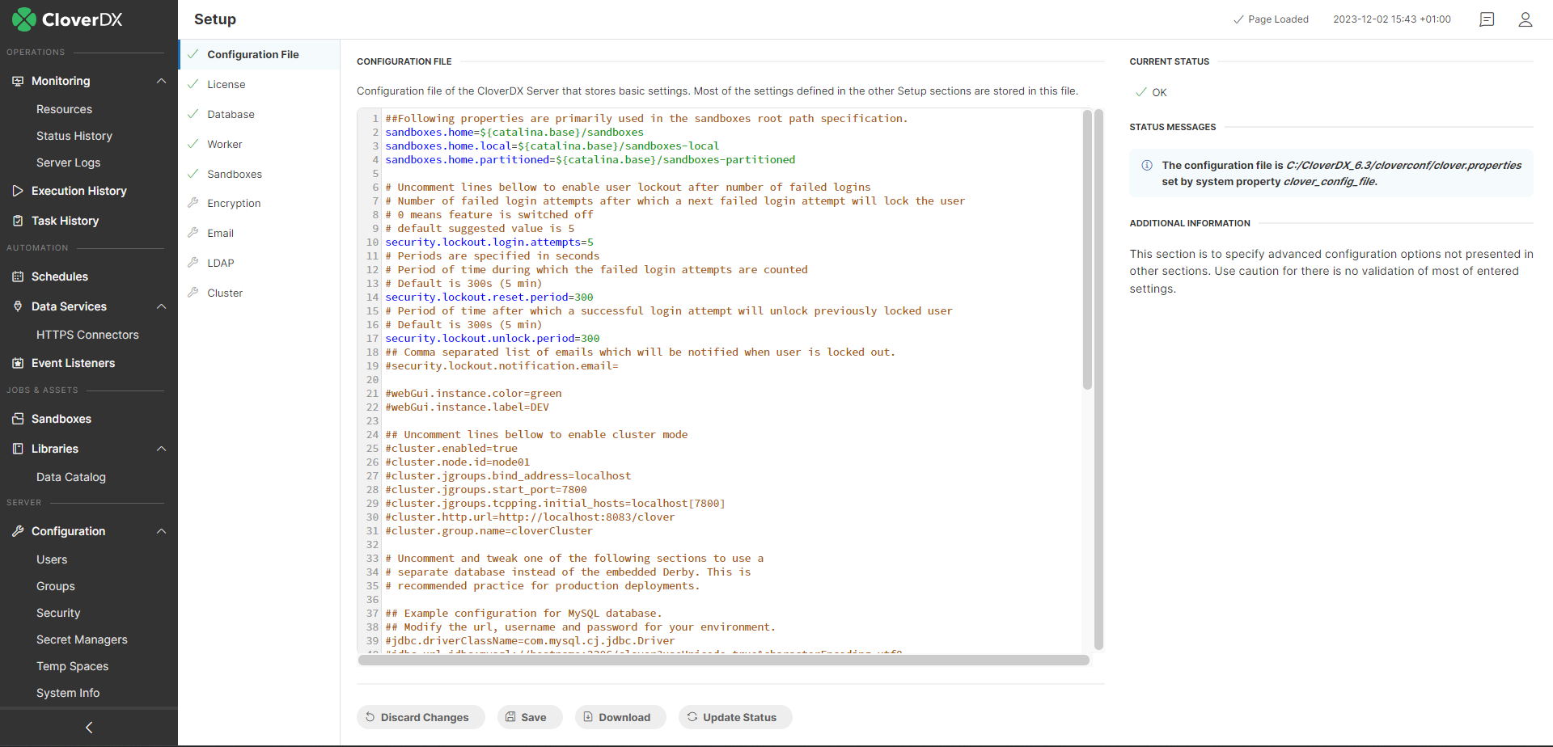
Task: Click the Event Listeners icon
Action: [x=18, y=363]
